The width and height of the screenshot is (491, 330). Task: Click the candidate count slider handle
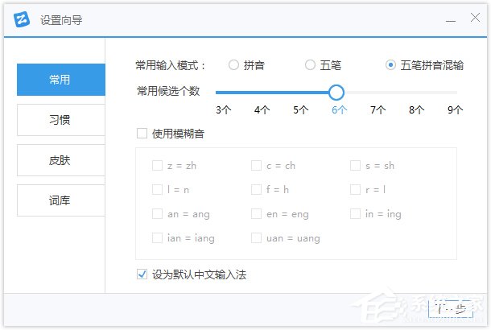tap(336, 92)
